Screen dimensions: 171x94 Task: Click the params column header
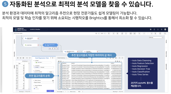(91, 63)
